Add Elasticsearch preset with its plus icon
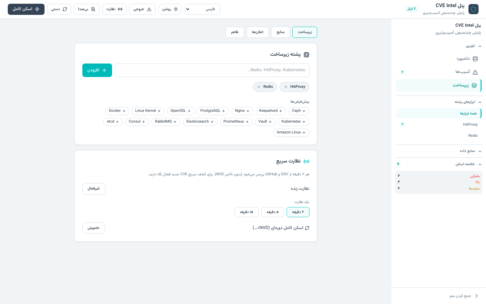 212,122
